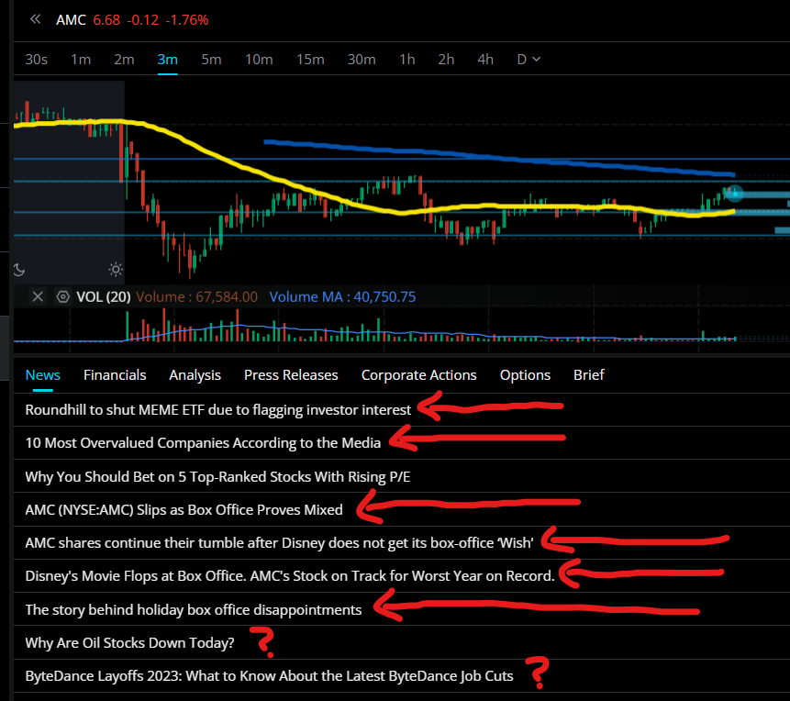Open the Press Releases tab
790x701 pixels.
tap(291, 375)
